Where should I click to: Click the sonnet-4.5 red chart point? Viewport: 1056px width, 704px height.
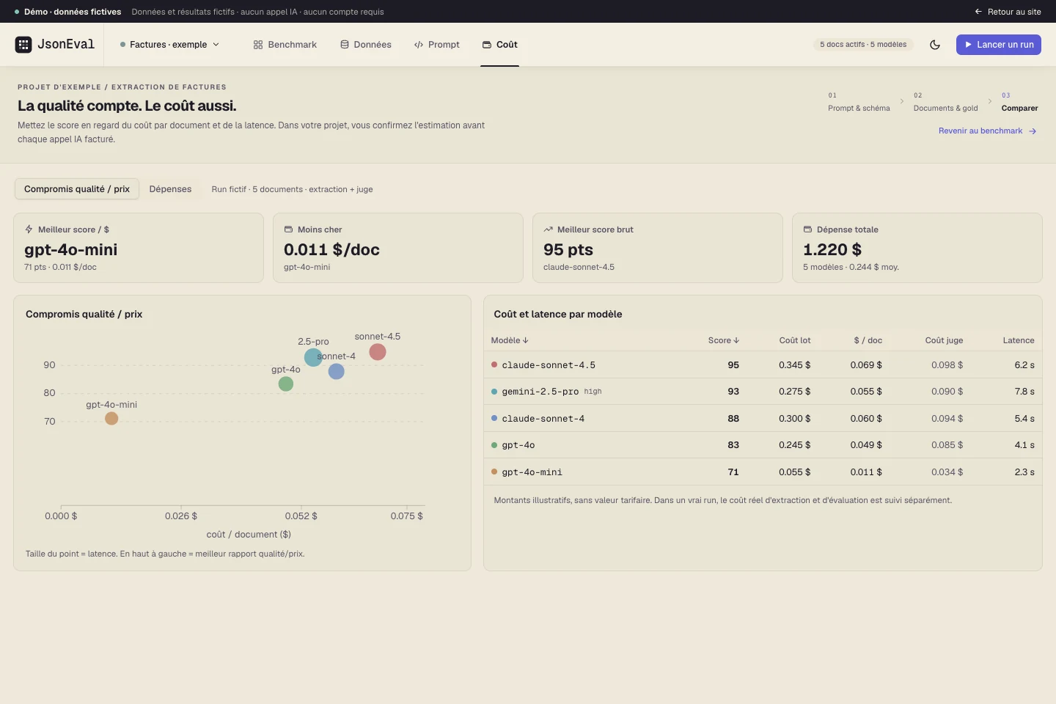(x=378, y=352)
